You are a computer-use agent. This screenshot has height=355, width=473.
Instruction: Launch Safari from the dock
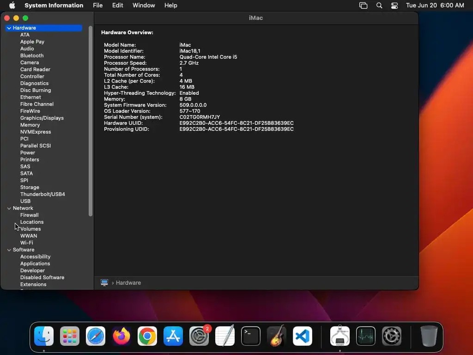tap(96, 336)
